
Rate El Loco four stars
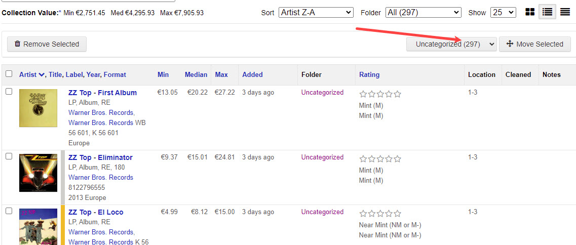[x=389, y=214]
